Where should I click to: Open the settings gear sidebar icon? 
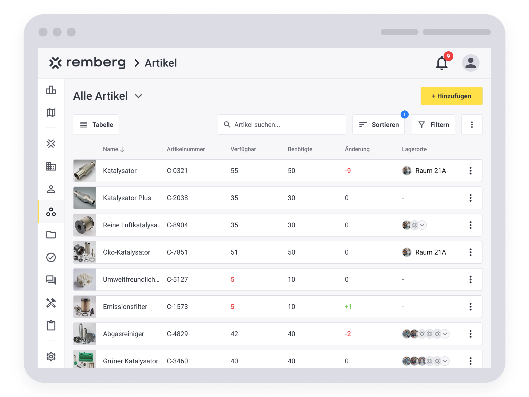(51, 357)
